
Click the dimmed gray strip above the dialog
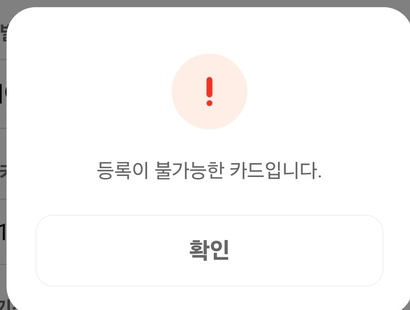205,3
